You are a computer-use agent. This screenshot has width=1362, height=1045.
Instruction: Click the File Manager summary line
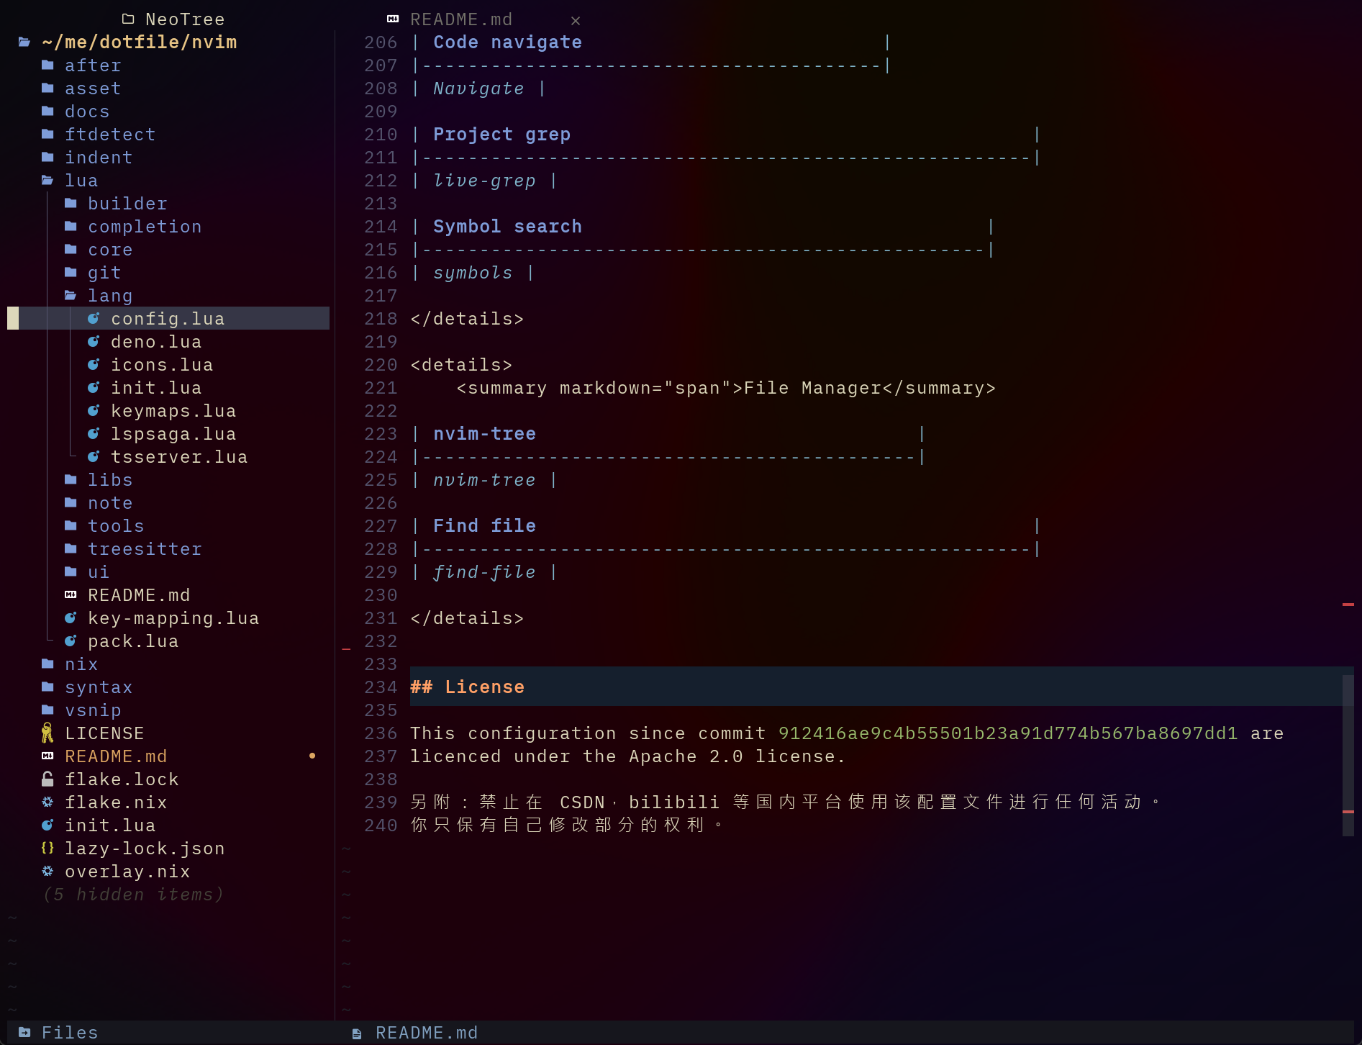tap(726, 388)
